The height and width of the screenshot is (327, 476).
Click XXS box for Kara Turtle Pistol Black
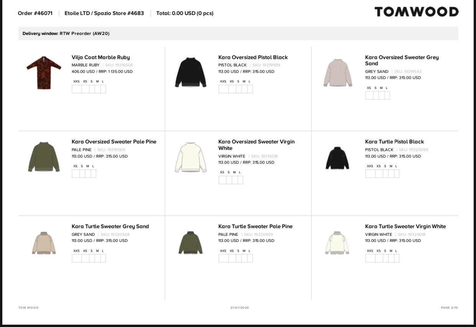[370, 174]
